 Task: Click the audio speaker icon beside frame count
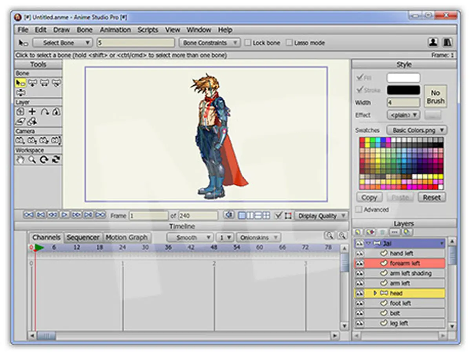point(229,215)
